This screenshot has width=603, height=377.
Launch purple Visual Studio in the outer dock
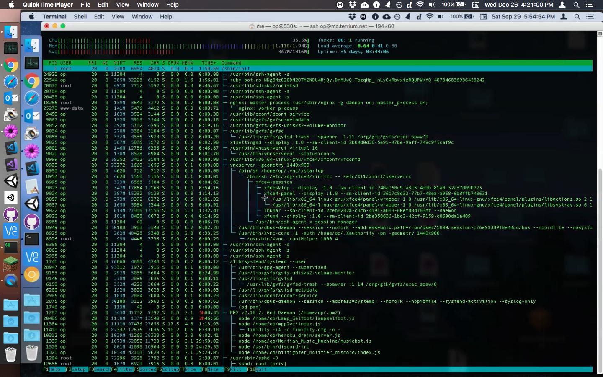(x=10, y=165)
